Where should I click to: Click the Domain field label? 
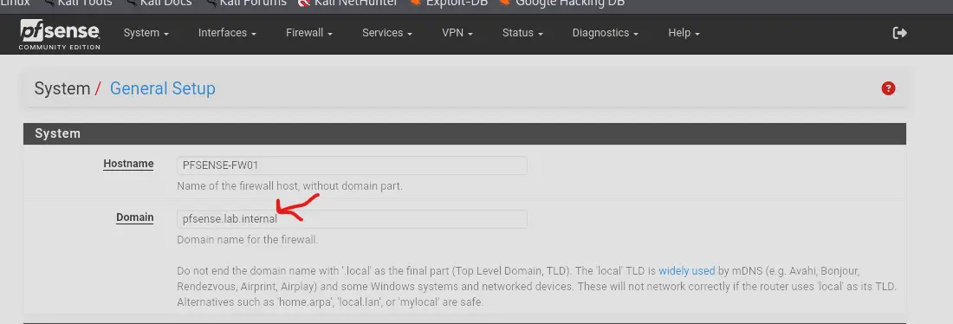[x=135, y=217]
